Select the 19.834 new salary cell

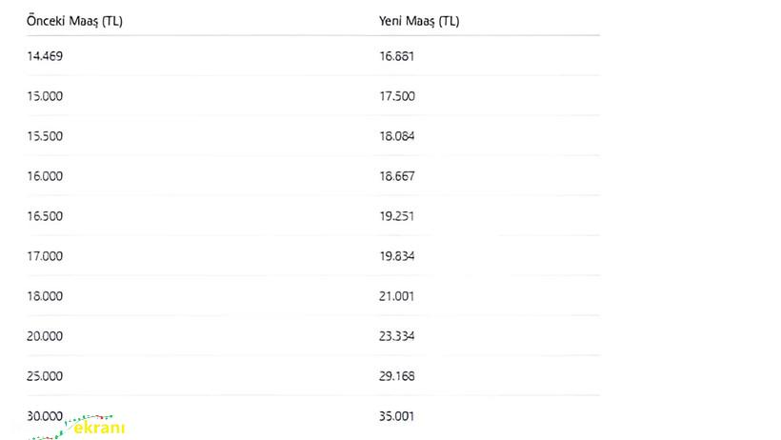[x=397, y=256]
